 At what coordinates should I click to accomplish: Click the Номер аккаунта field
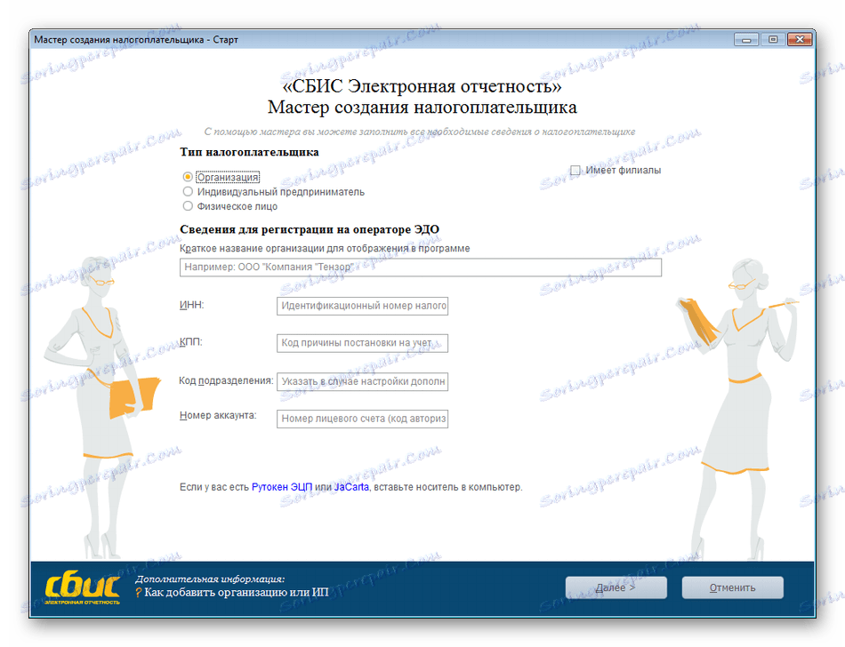pyautogui.click(x=362, y=419)
